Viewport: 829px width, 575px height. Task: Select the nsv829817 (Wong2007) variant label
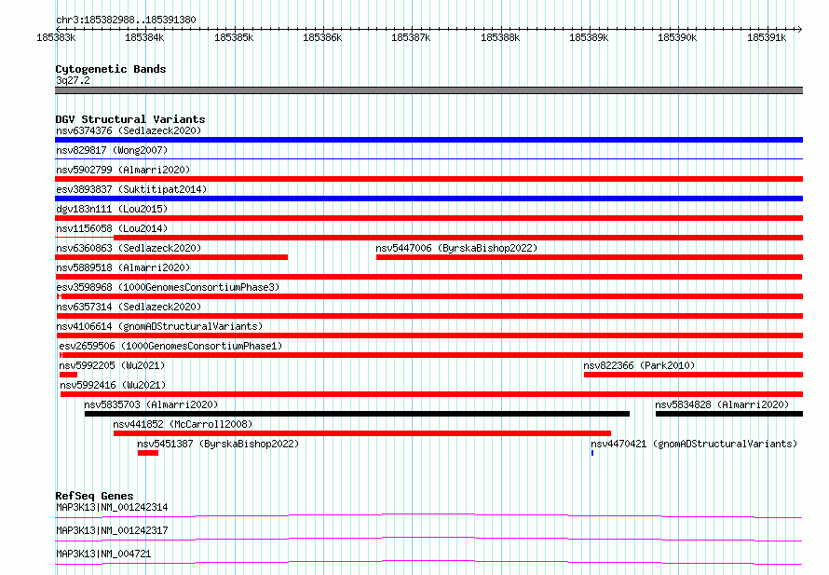(x=112, y=150)
